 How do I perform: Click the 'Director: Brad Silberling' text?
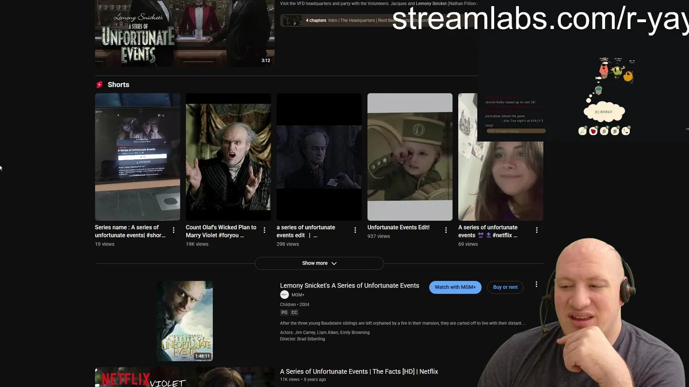303,339
